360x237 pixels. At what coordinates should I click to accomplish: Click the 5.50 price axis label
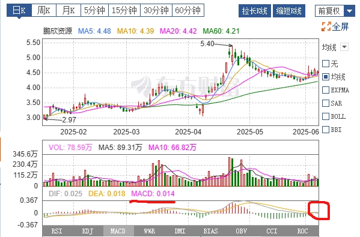tap(33, 43)
